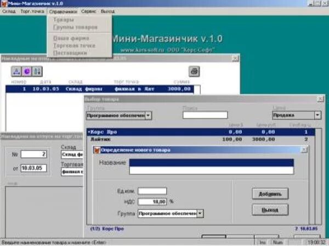Screen dimensions: 329x246
Task: Click the purple circle toolbar icon
Action: 27,72
